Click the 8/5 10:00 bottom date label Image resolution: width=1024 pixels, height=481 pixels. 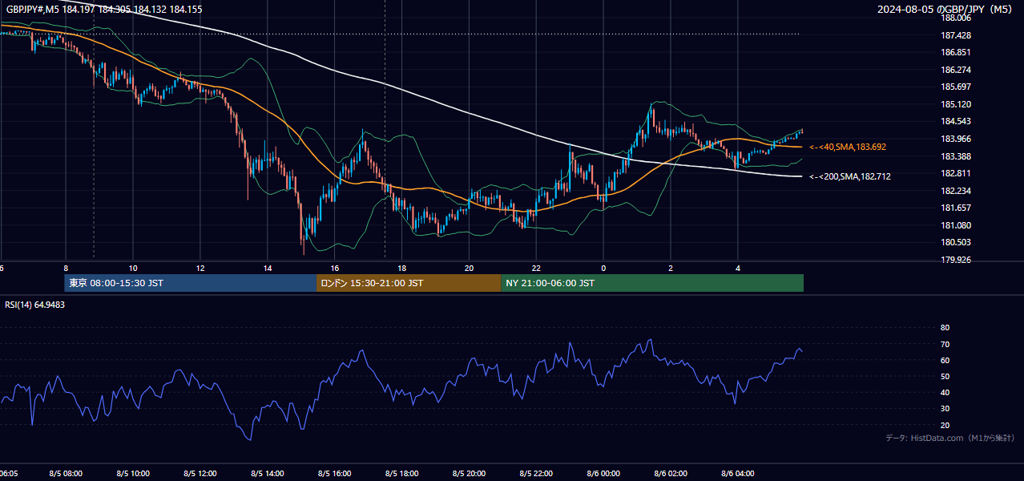click(x=133, y=474)
